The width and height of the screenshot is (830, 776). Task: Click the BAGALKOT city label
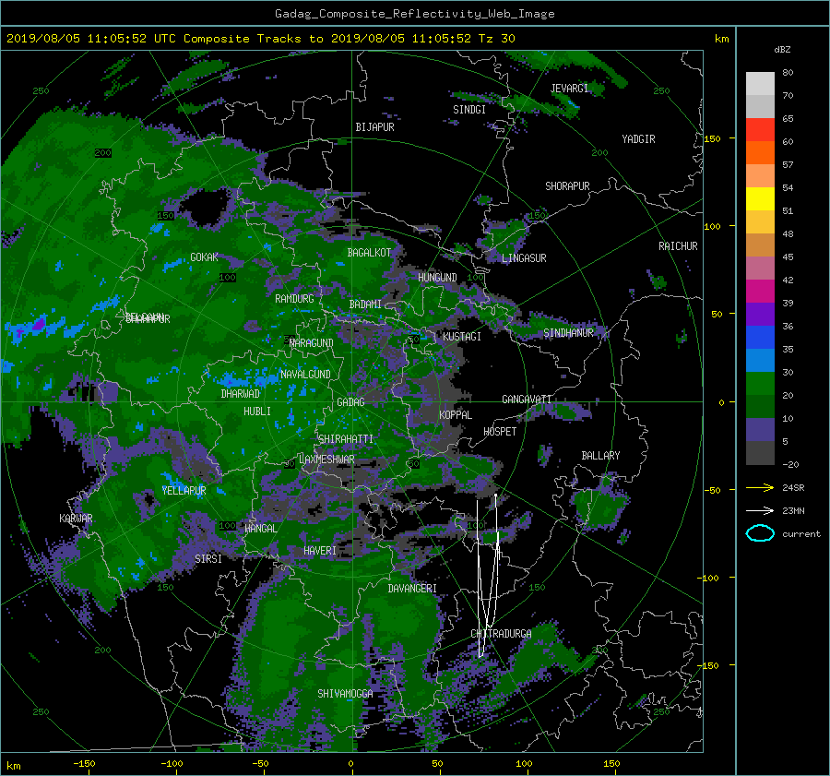(x=369, y=253)
